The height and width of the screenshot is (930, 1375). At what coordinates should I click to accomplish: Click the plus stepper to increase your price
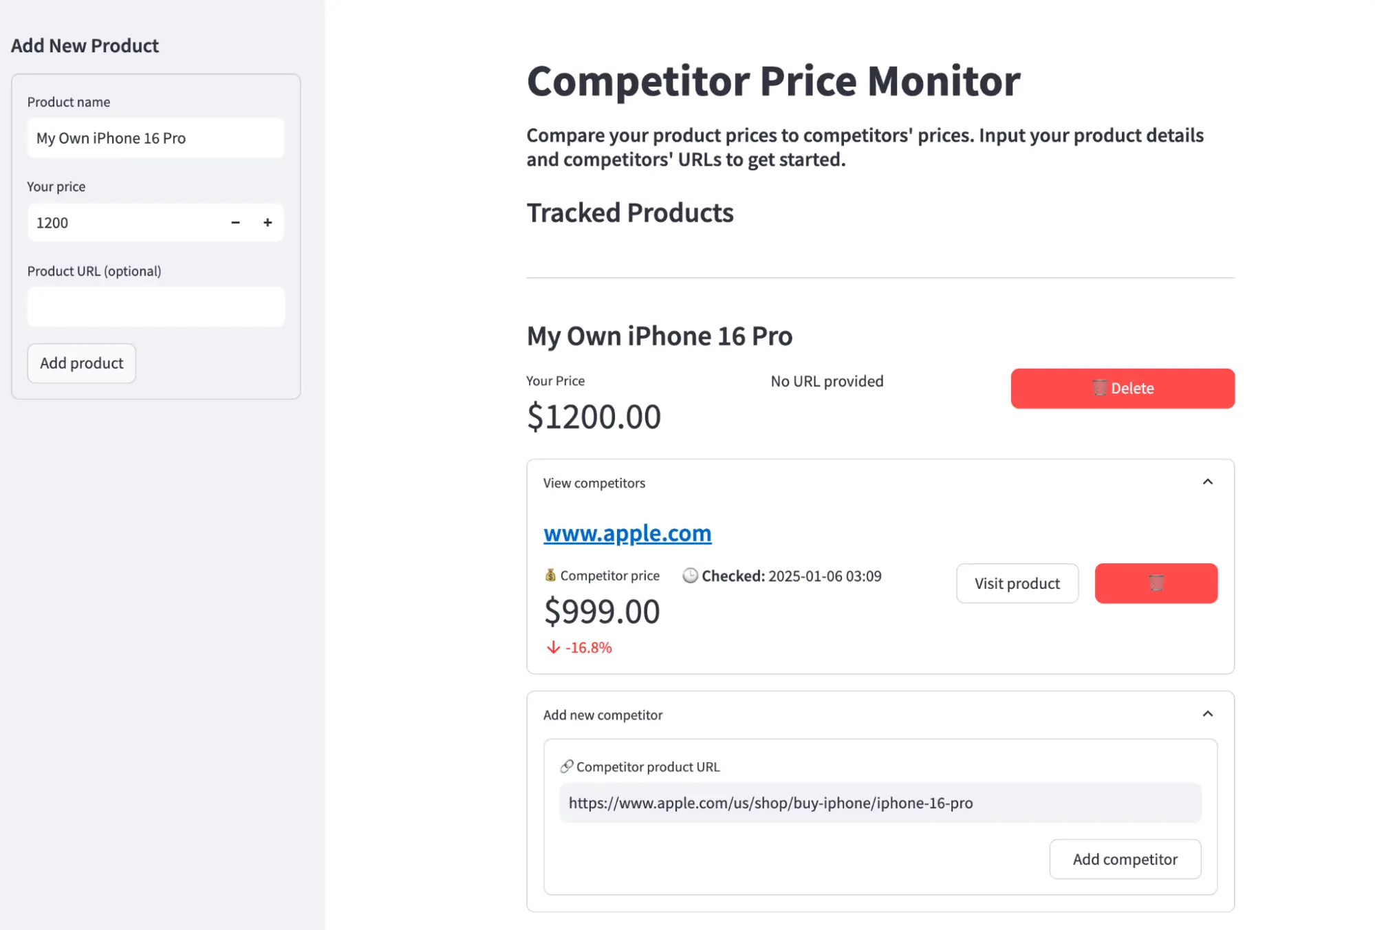268,222
